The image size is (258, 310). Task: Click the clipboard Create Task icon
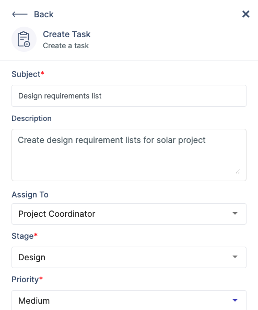[x=24, y=39]
